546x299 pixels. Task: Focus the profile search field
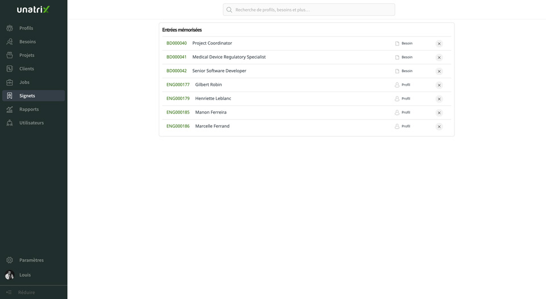tap(309, 10)
